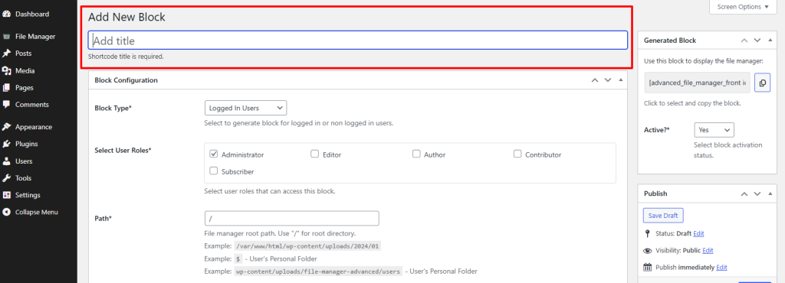The height and width of the screenshot is (283, 785).
Task: Move Generated Block panel up
Action: [744, 41]
